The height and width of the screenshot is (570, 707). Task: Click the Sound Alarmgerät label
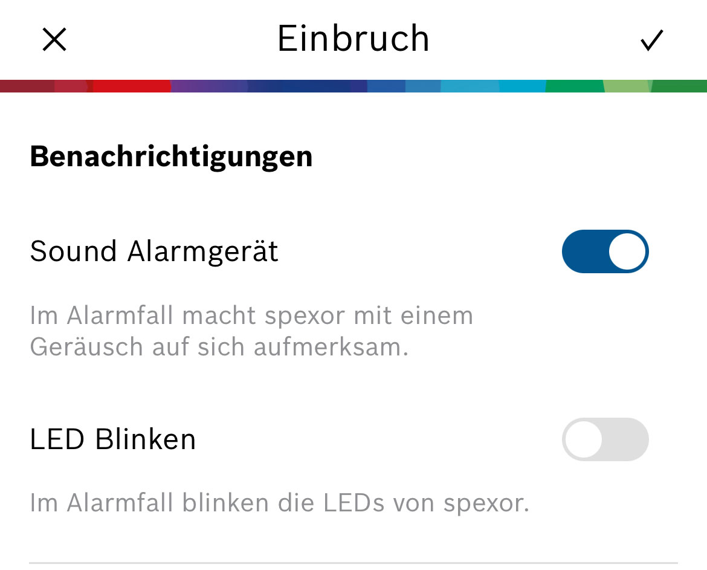(154, 251)
